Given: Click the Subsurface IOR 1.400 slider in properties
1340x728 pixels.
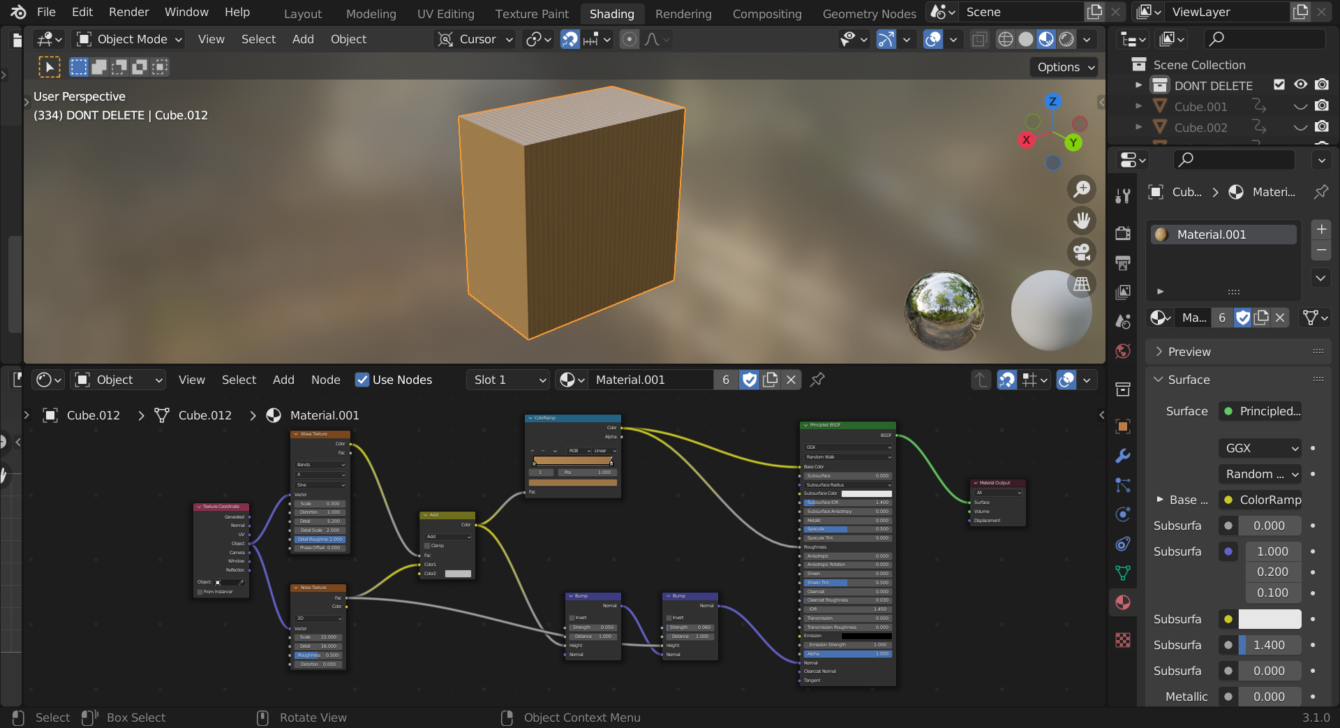Looking at the screenshot, I should [x=1270, y=645].
